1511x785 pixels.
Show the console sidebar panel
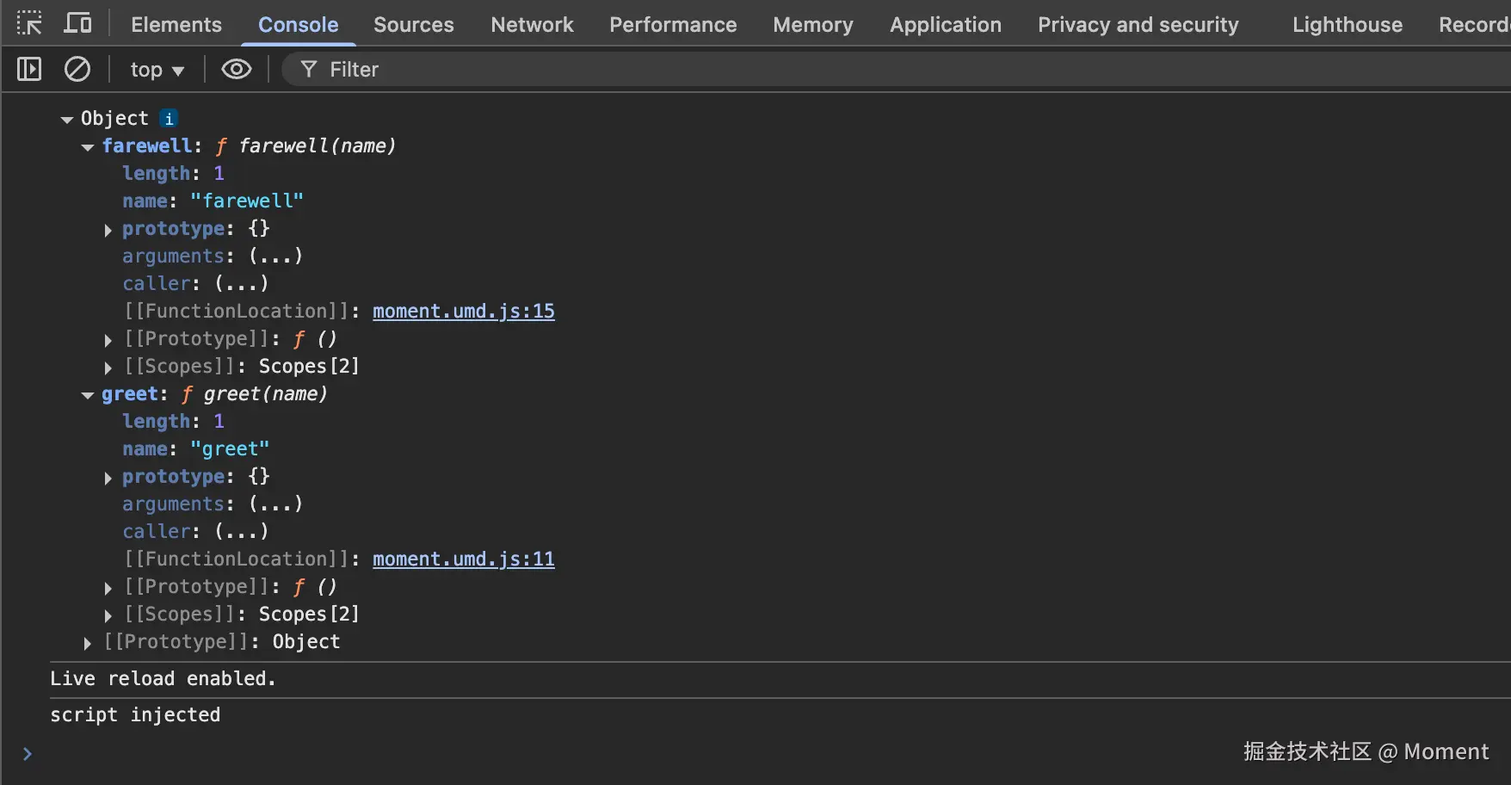tap(29, 69)
